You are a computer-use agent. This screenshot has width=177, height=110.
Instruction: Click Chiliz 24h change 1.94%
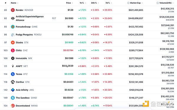pyautogui.click(x=95, y=50)
